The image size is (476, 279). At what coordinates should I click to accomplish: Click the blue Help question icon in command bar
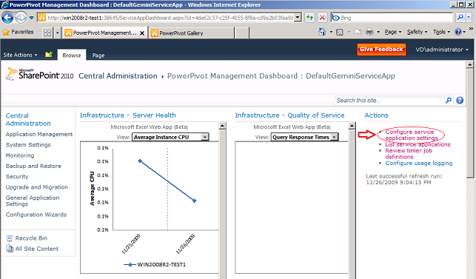click(458, 32)
